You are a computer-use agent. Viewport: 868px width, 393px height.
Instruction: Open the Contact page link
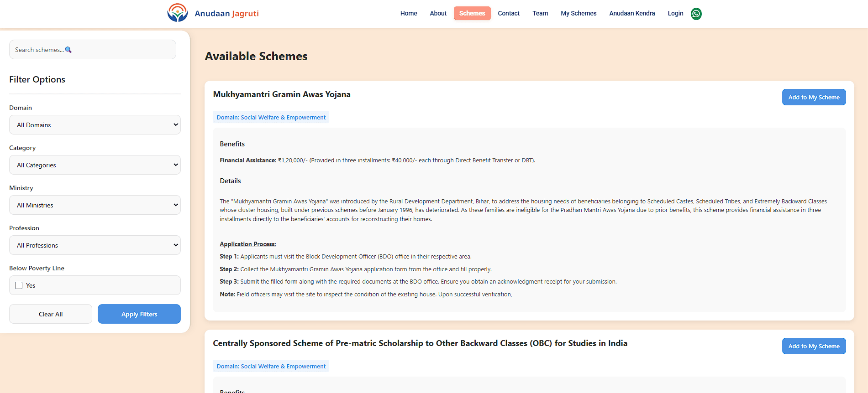(509, 13)
